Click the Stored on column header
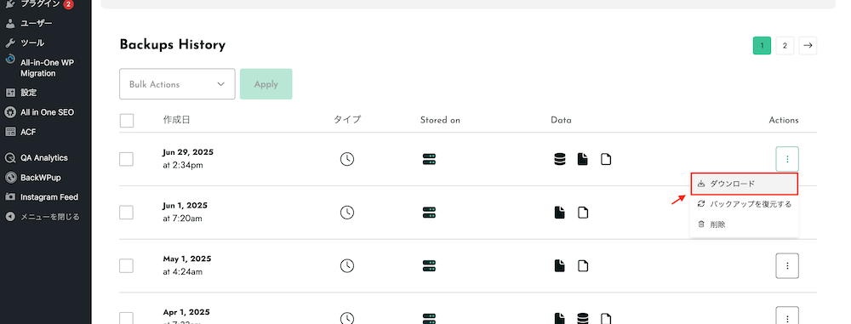This screenshot has height=324, width=851. tap(440, 120)
